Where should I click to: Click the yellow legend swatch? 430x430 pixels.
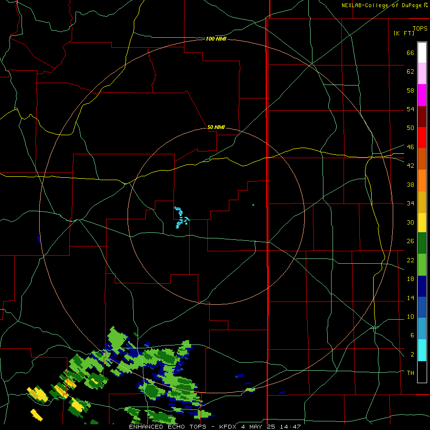point(422,223)
